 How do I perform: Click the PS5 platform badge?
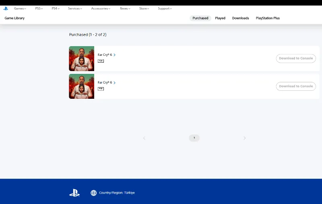pyautogui.click(x=101, y=89)
